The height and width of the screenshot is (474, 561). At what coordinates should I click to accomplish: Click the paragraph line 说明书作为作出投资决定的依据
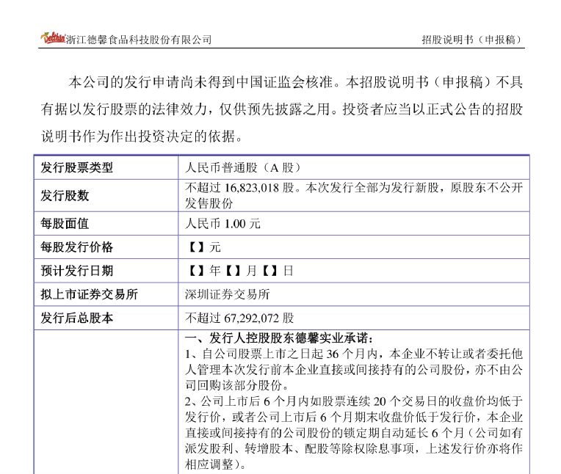(x=142, y=136)
